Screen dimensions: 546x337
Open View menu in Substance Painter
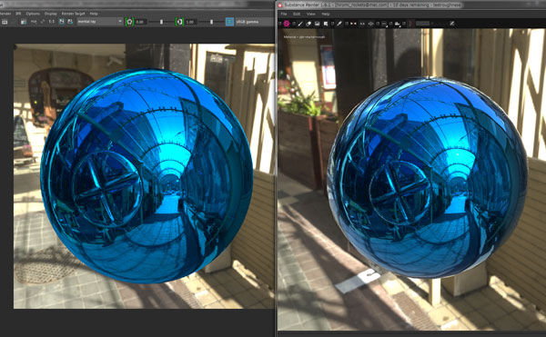click(311, 14)
